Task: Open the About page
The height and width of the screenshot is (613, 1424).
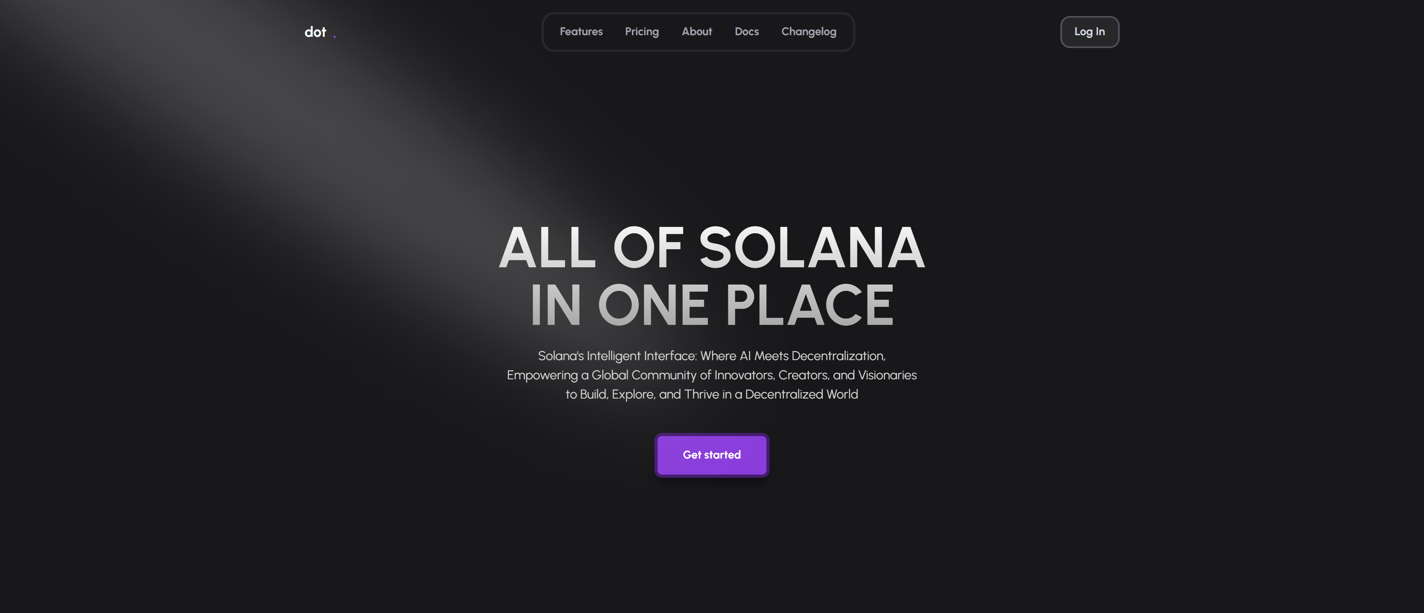Action: pos(696,32)
